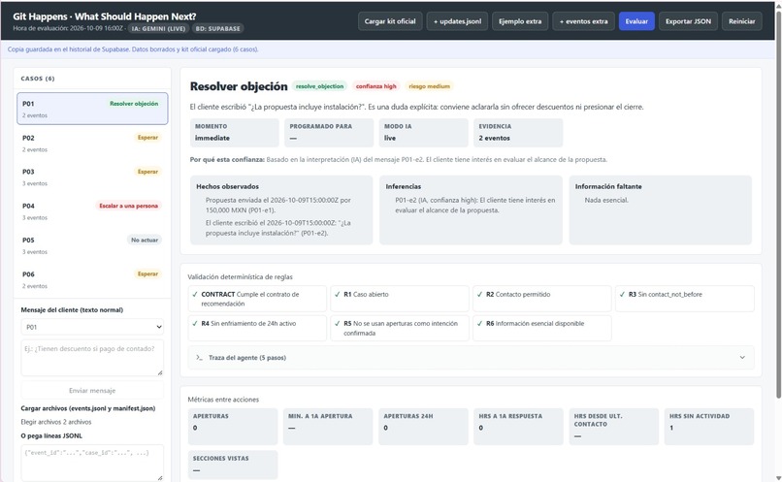Click the riesgo medium badge
This screenshot has height=482, width=782.
tap(430, 86)
